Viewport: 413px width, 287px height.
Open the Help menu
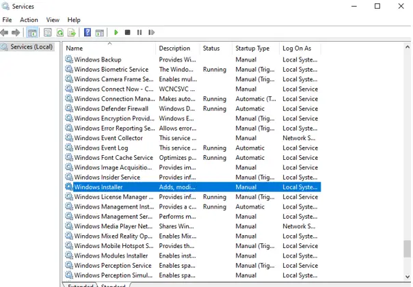pos(74,20)
